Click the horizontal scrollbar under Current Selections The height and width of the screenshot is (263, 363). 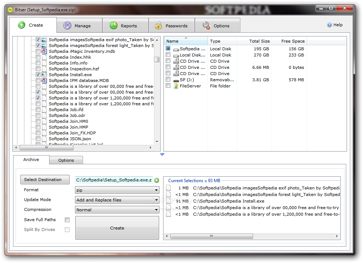[x=212, y=236]
